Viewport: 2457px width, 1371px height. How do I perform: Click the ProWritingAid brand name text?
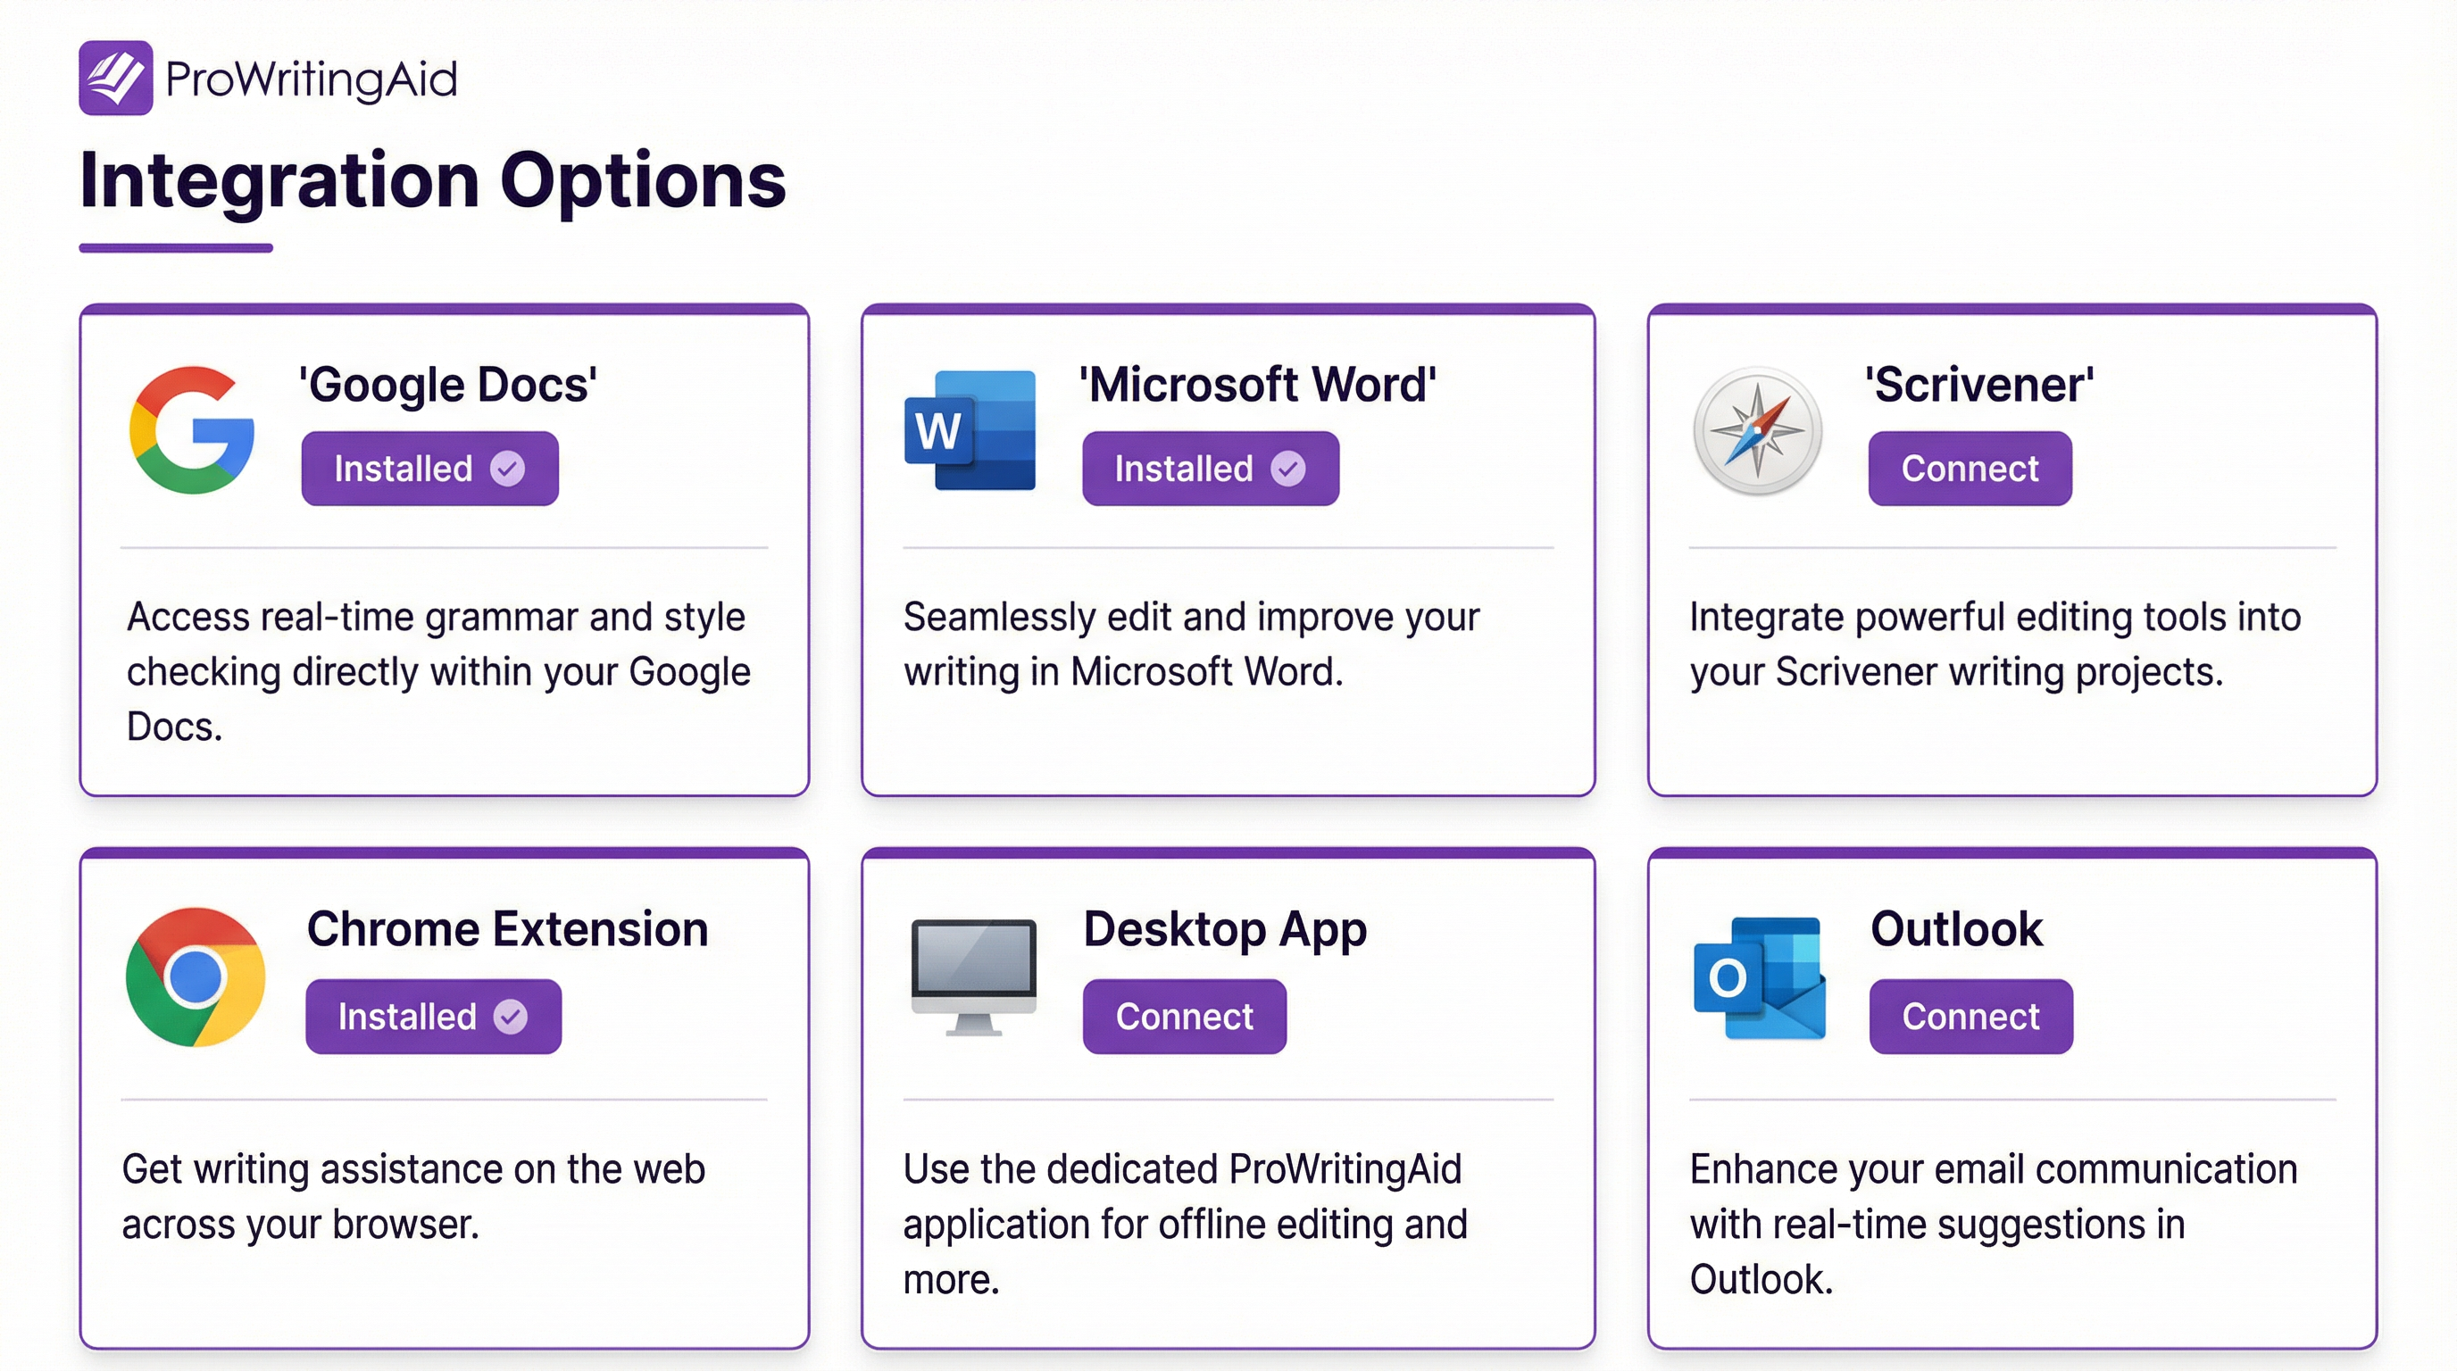311,79
